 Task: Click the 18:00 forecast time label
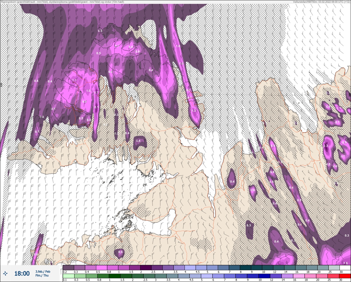(22, 274)
